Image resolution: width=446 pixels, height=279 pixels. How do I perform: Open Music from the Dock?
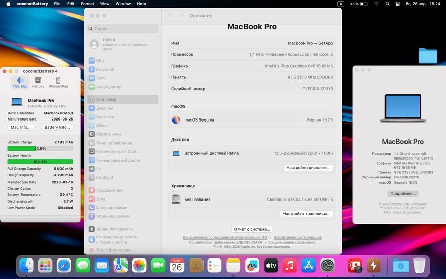pyautogui.click(x=290, y=266)
